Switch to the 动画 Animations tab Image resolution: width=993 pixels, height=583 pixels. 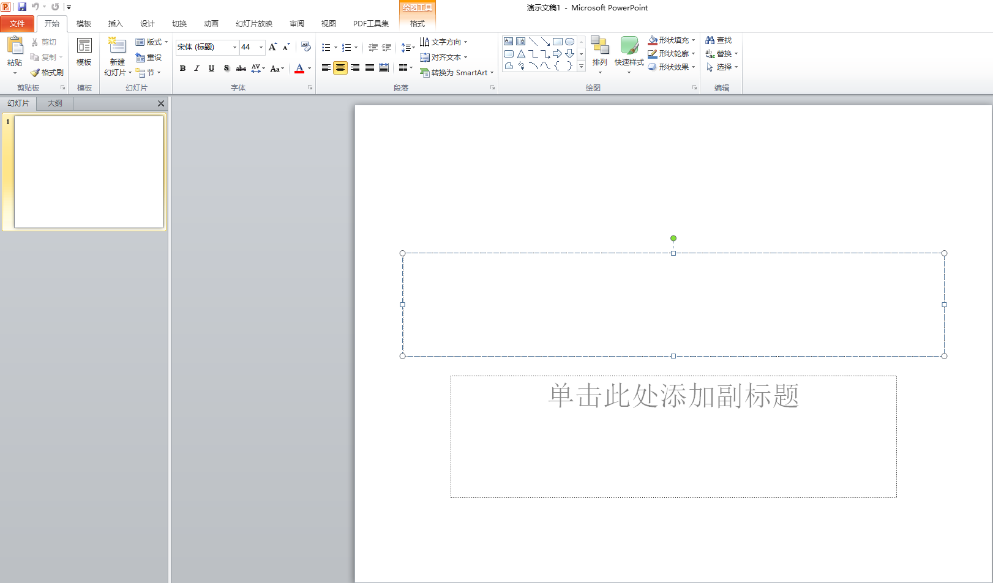(211, 24)
